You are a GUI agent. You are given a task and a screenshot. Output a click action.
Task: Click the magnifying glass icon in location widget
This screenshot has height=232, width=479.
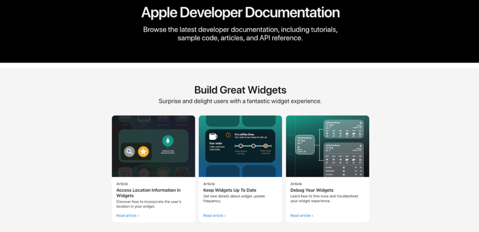click(x=130, y=151)
